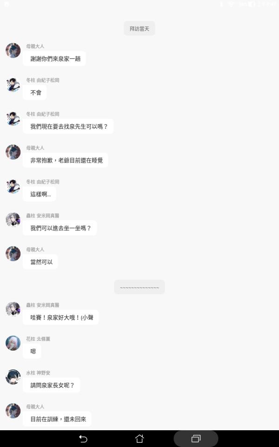Open the recent apps overview icon

click(x=196, y=439)
